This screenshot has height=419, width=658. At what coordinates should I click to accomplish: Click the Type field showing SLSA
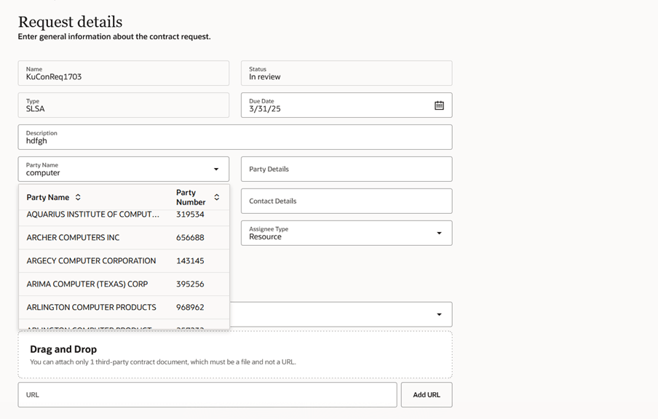(123, 105)
